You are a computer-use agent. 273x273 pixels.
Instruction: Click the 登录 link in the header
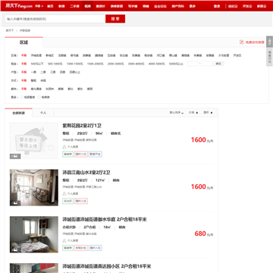coord(217,6)
